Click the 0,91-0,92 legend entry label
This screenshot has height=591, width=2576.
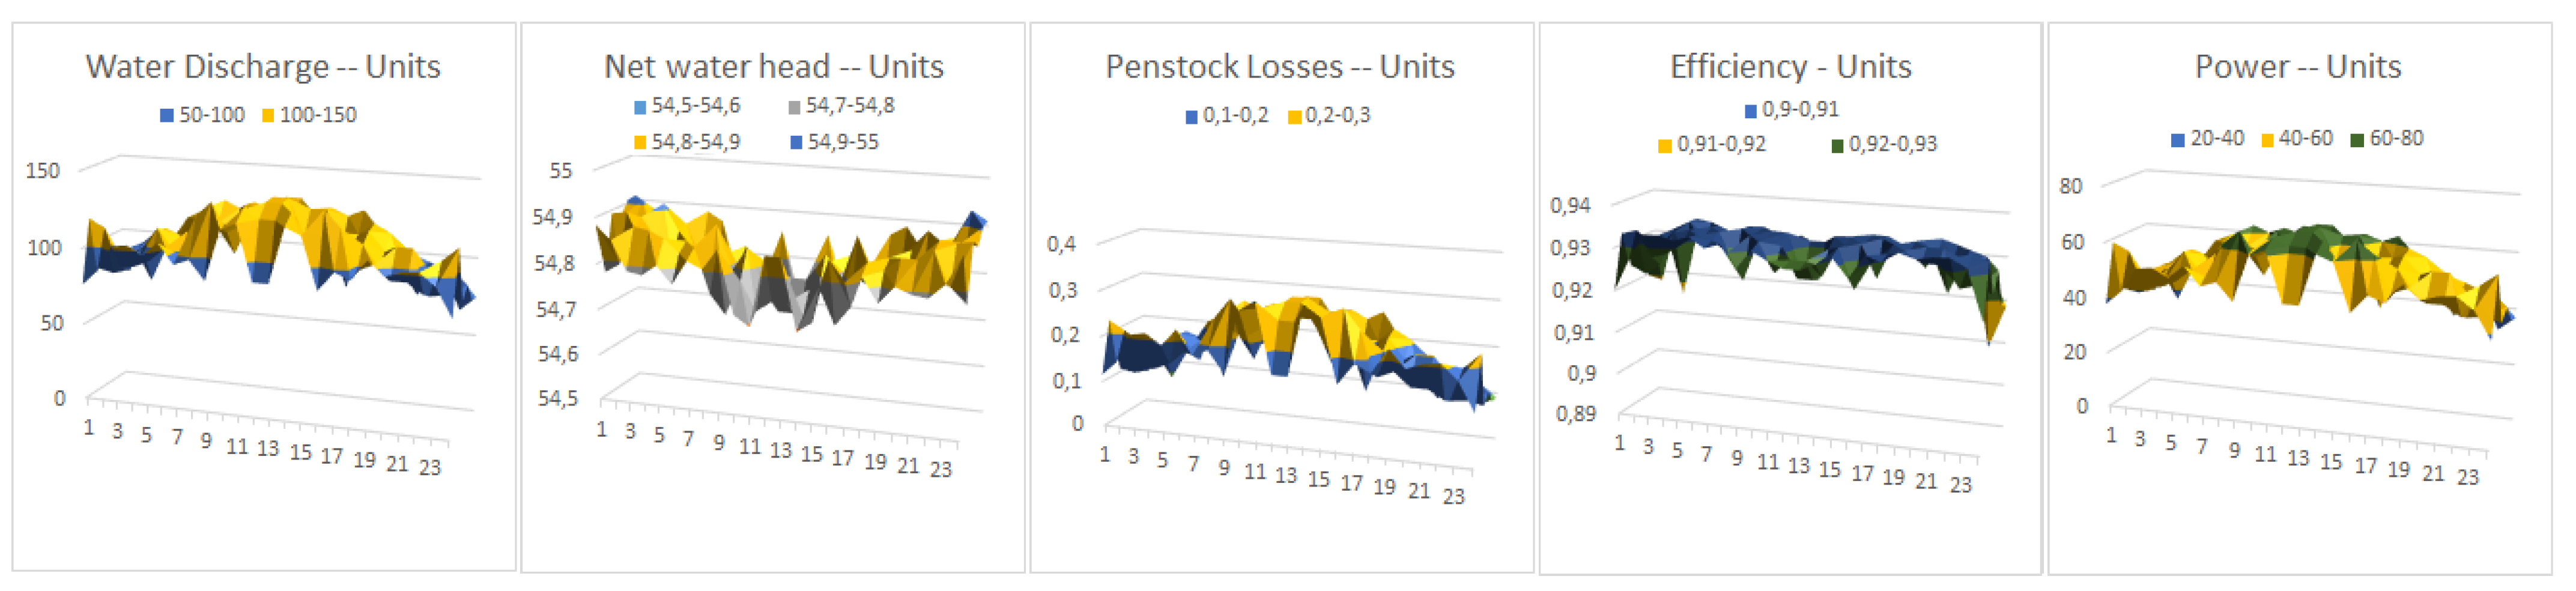pyautogui.click(x=1721, y=145)
